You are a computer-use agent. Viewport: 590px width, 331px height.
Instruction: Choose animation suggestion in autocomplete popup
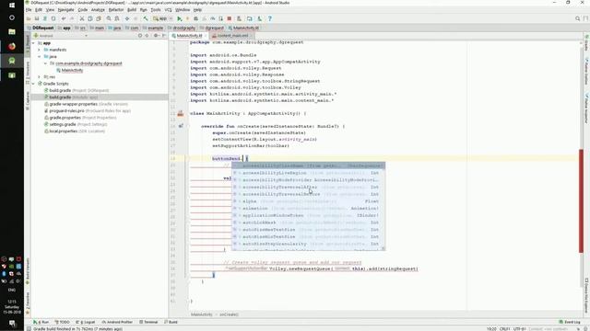308,209
